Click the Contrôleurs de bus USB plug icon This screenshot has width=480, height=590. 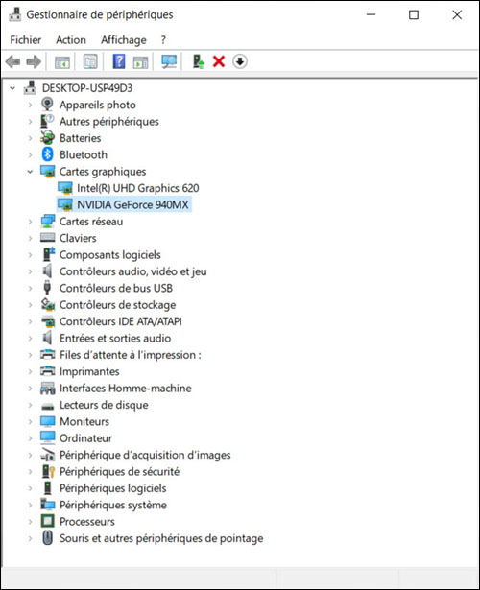(x=47, y=288)
